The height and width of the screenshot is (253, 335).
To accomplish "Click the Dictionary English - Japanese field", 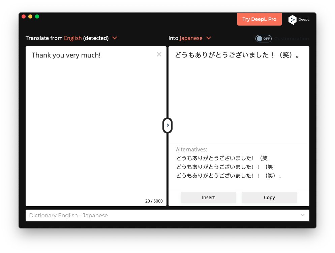I will (x=167, y=215).
